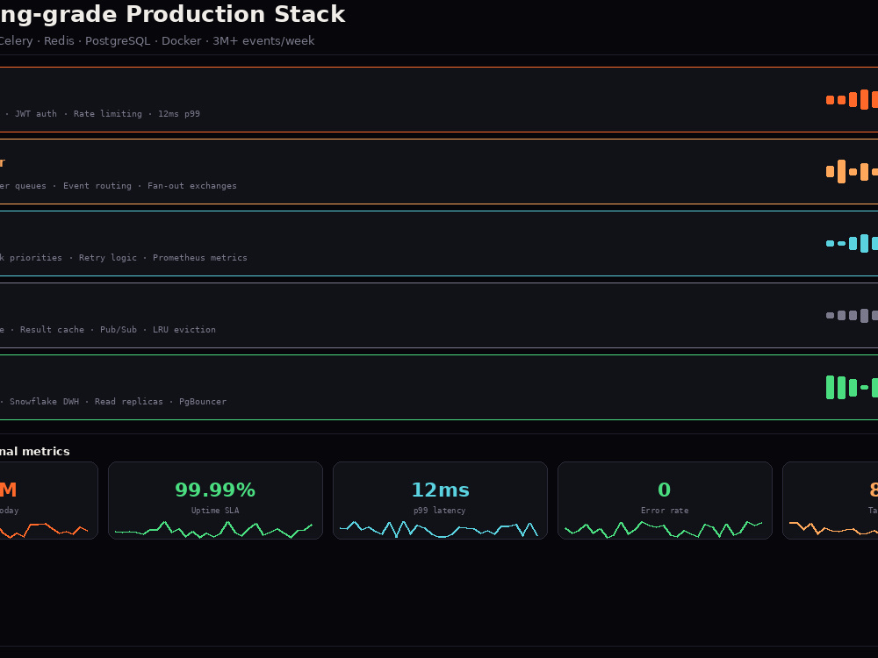Viewport: 878px width, 658px height.
Task: Click the 99.99% uptime value text
Action: click(216, 490)
